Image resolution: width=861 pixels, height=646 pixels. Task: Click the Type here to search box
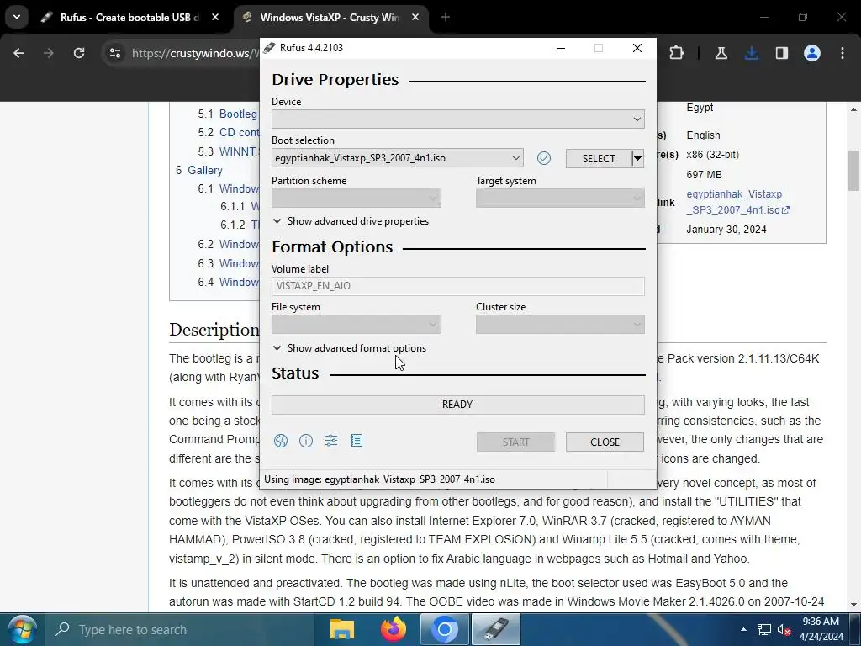pyautogui.click(x=182, y=629)
